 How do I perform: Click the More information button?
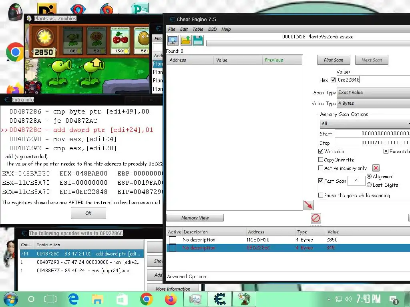(173, 288)
